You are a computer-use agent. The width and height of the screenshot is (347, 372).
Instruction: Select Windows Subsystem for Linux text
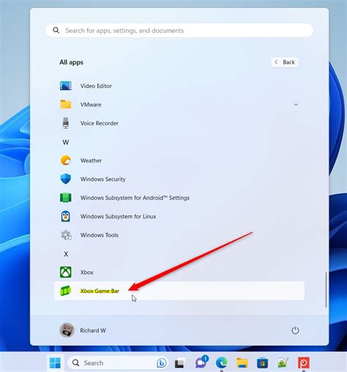point(118,217)
